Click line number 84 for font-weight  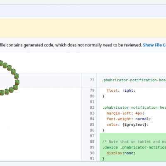click(92, 119)
